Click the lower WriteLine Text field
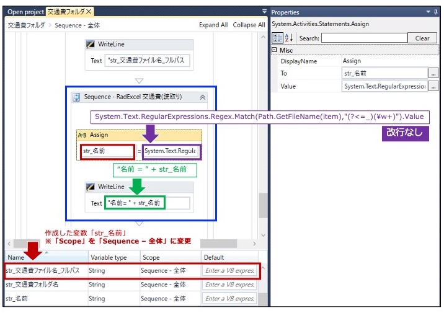The image size is (444, 313). tap(147, 203)
